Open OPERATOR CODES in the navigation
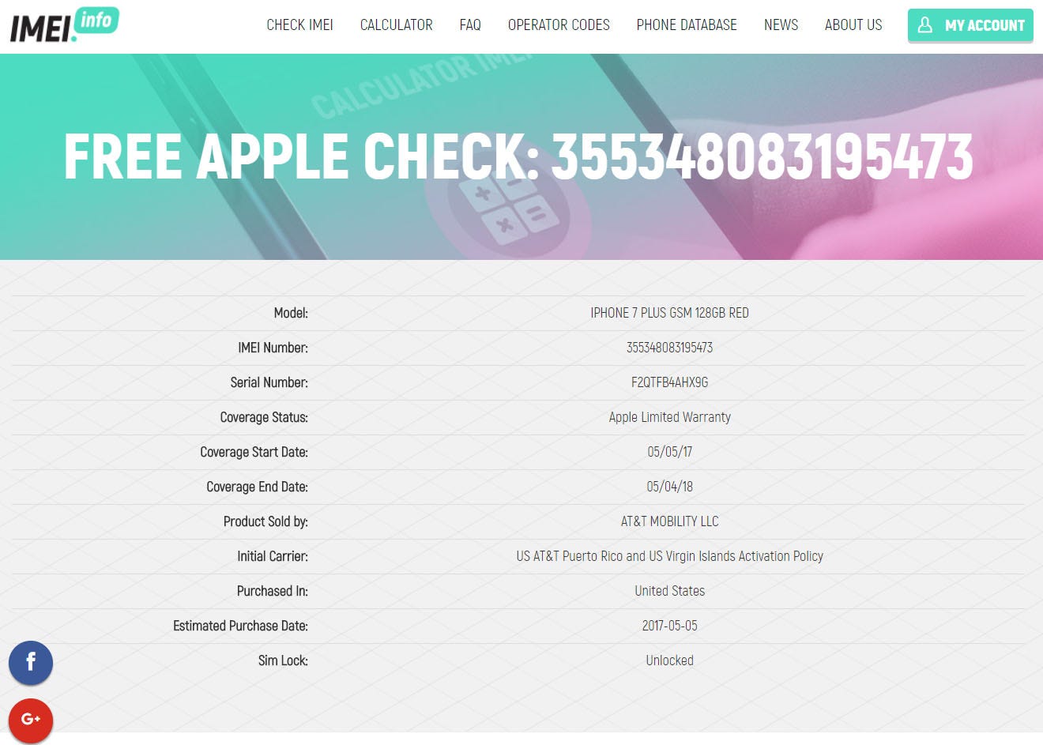Image resolution: width=1043 pixels, height=745 pixels. (559, 25)
